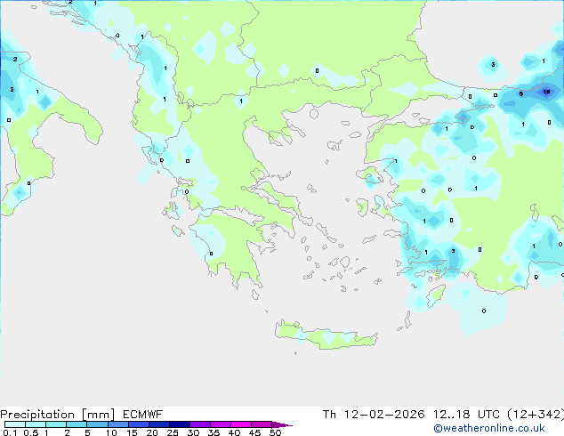This screenshot has height=436, width=564.
Task: Click the legend scale value '30'
Action: coord(193,432)
